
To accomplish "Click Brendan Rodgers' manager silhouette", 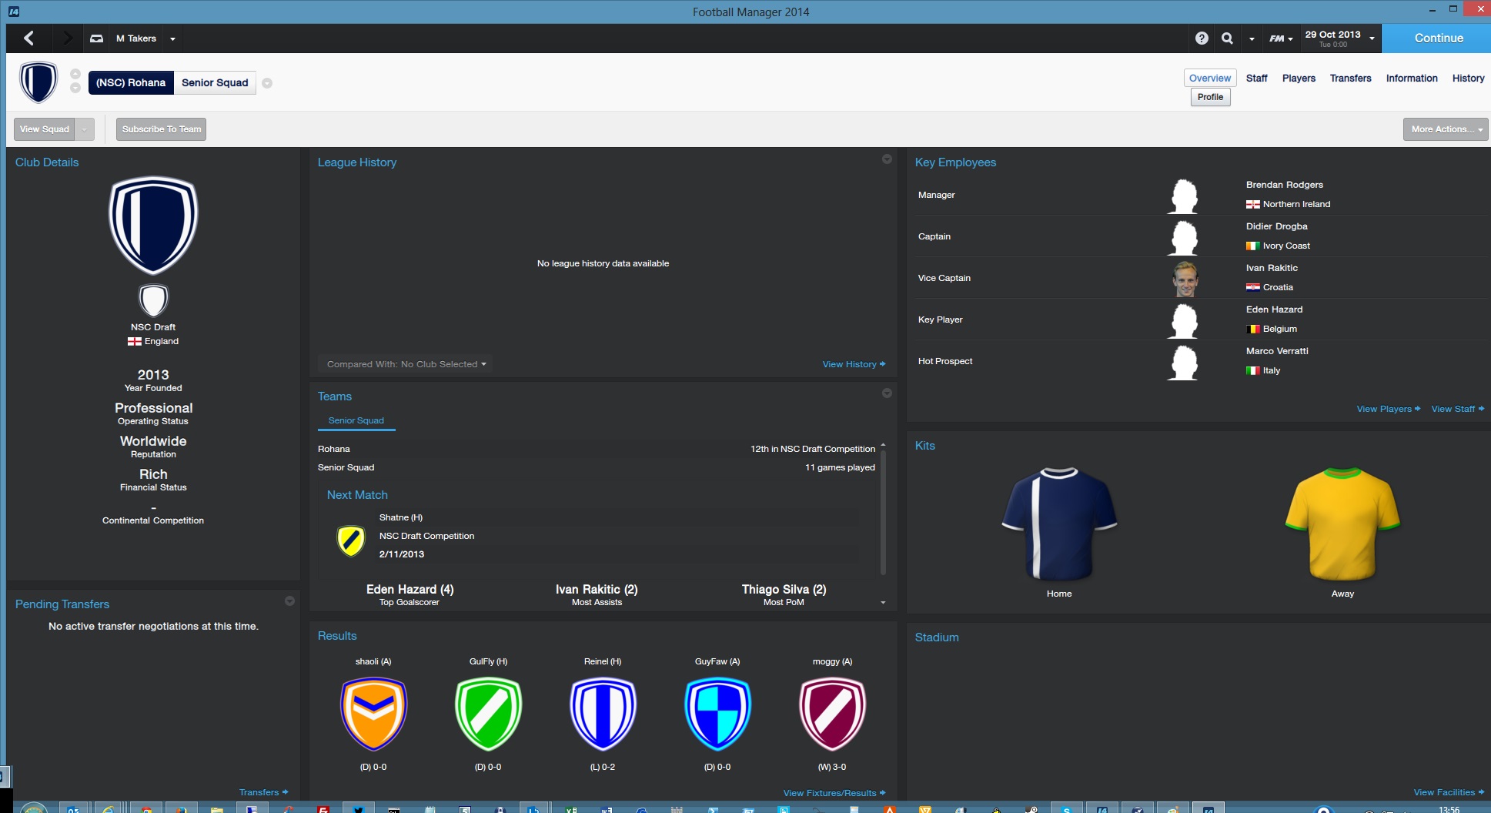I will (x=1184, y=196).
